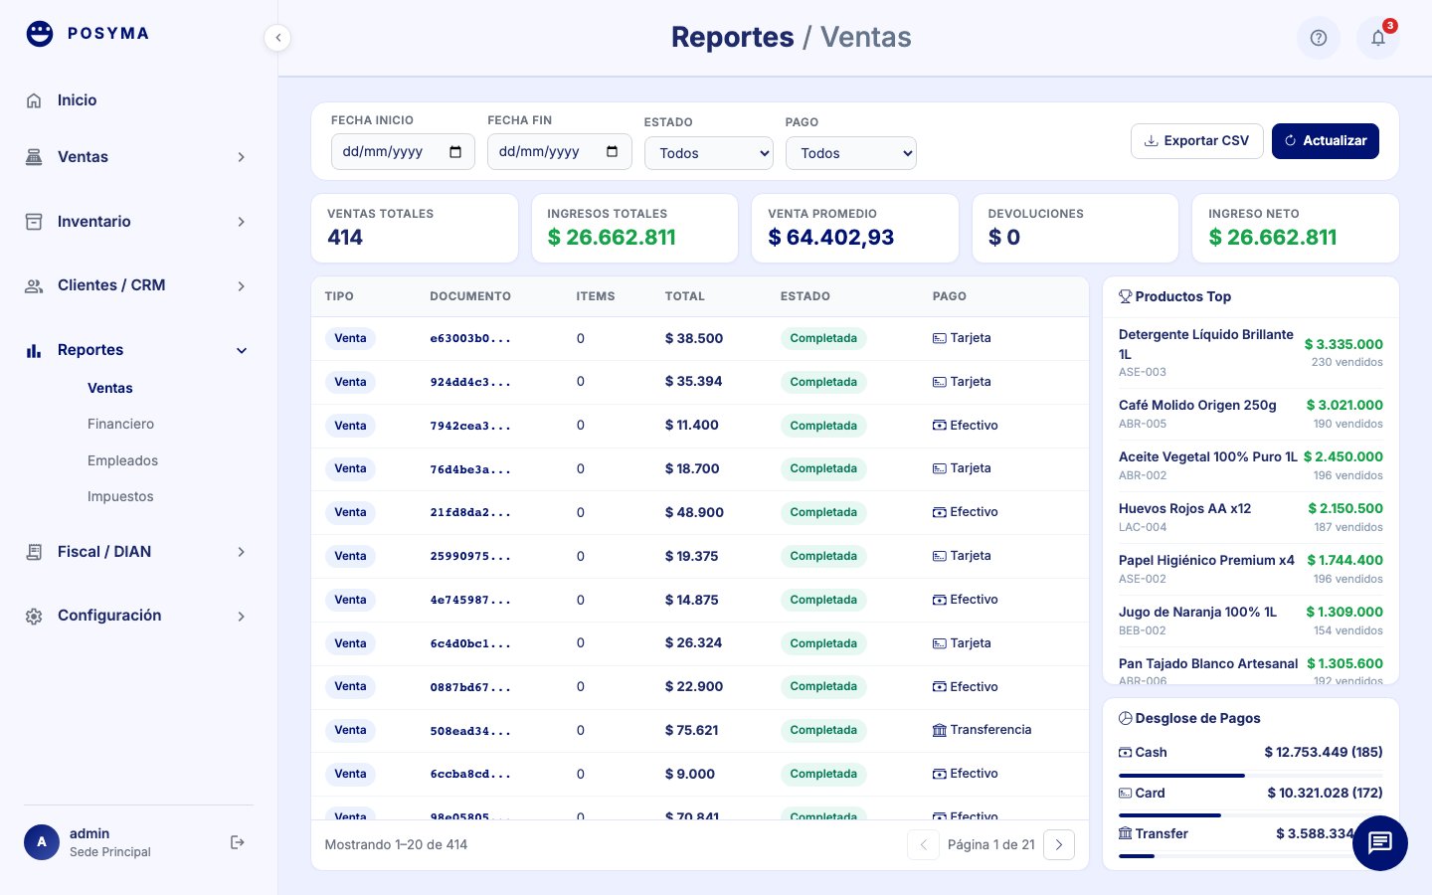The image size is (1432, 895).
Task: Select the Inicio home icon
Action: point(34,100)
